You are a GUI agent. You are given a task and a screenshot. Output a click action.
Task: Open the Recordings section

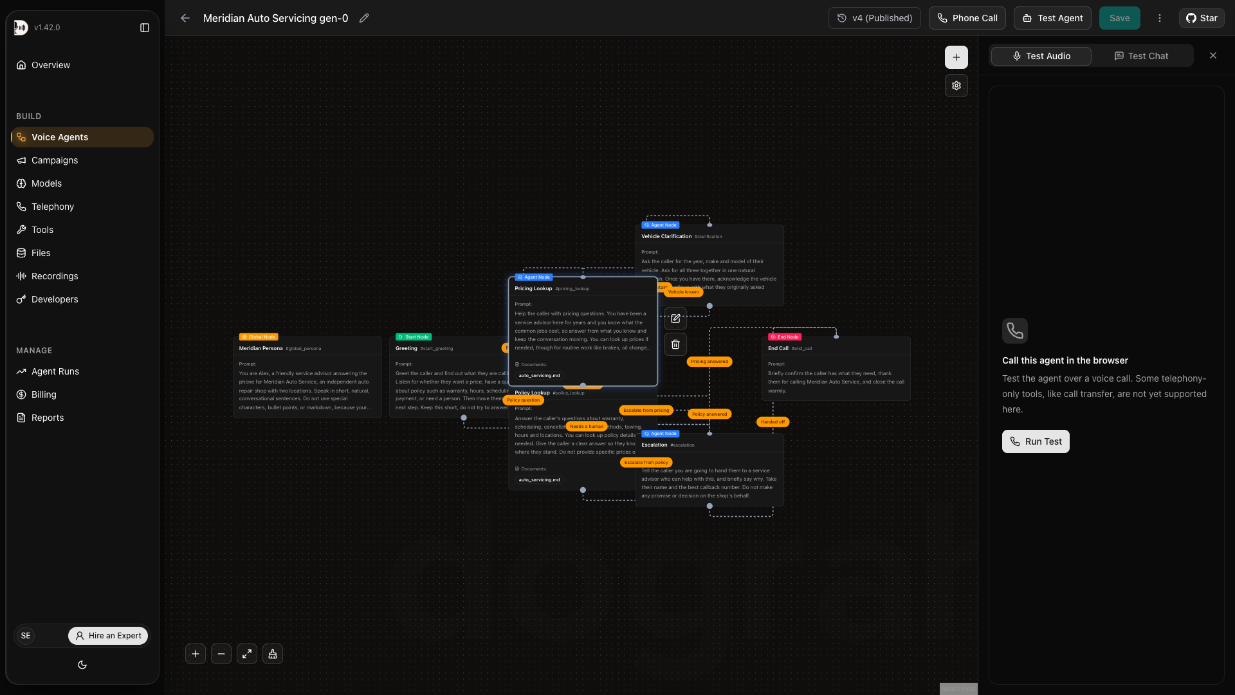pyautogui.click(x=82, y=276)
